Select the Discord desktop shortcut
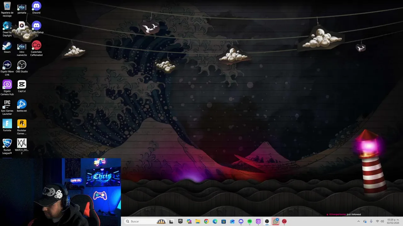Viewport: 403px width, 226px height. point(37,8)
